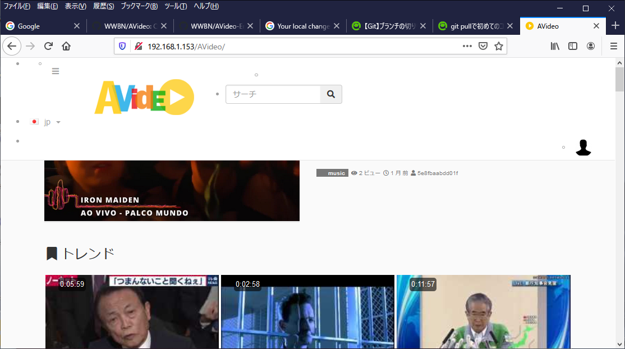Reload the current page
625x349 pixels.
(48, 46)
